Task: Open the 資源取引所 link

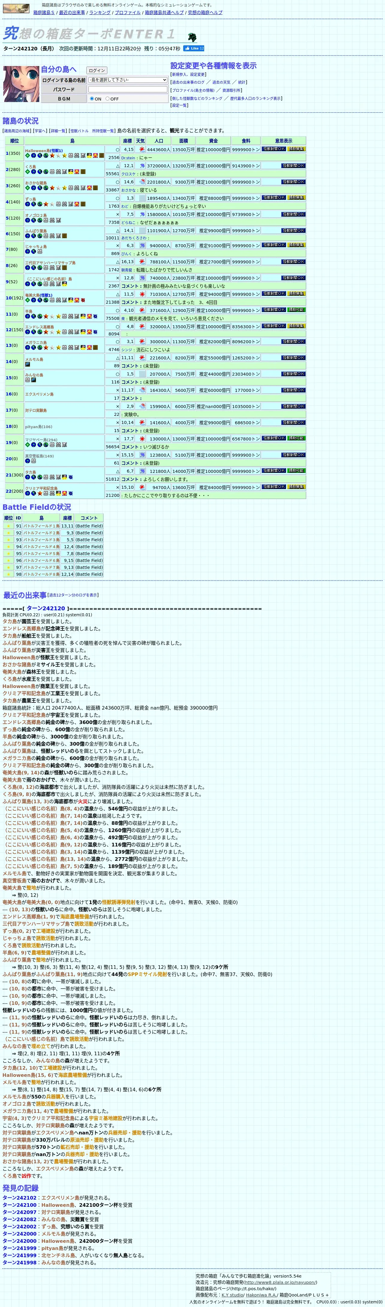Action: pyautogui.click(x=231, y=90)
